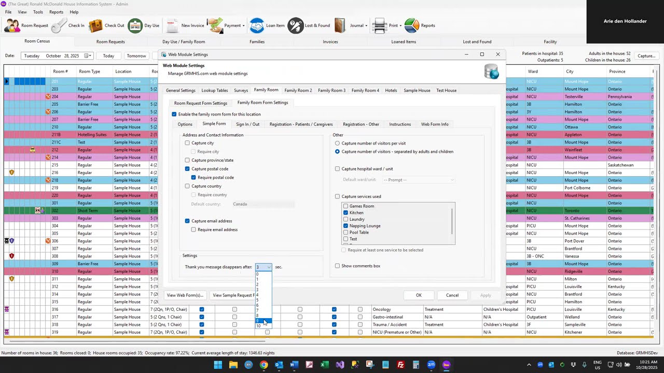This screenshot has width=664, height=373.
Task: Expand the Payment toolbar dropdown arrow
Action: 243,25
